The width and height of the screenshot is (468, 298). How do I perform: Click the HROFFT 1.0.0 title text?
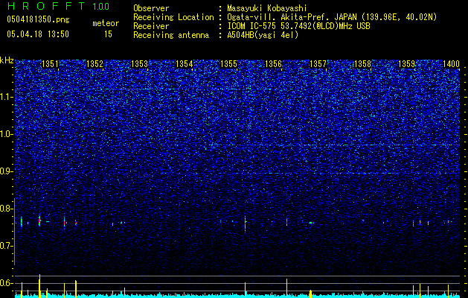tap(59, 6)
